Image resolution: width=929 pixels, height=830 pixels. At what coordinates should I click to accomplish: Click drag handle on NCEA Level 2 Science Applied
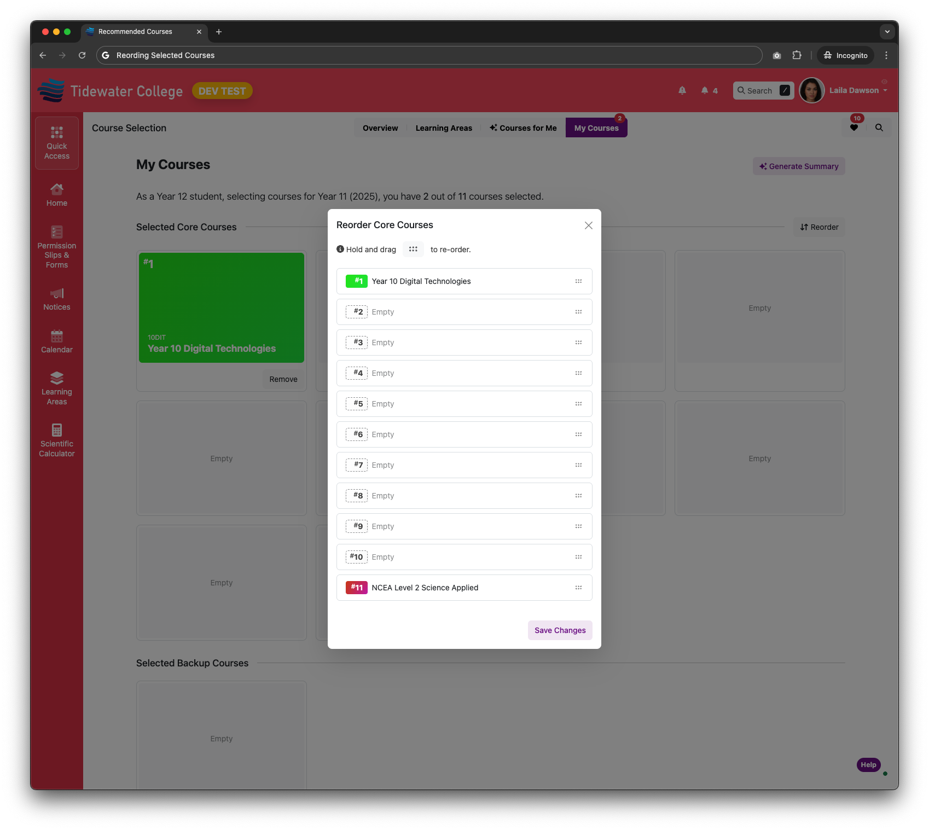(x=578, y=588)
